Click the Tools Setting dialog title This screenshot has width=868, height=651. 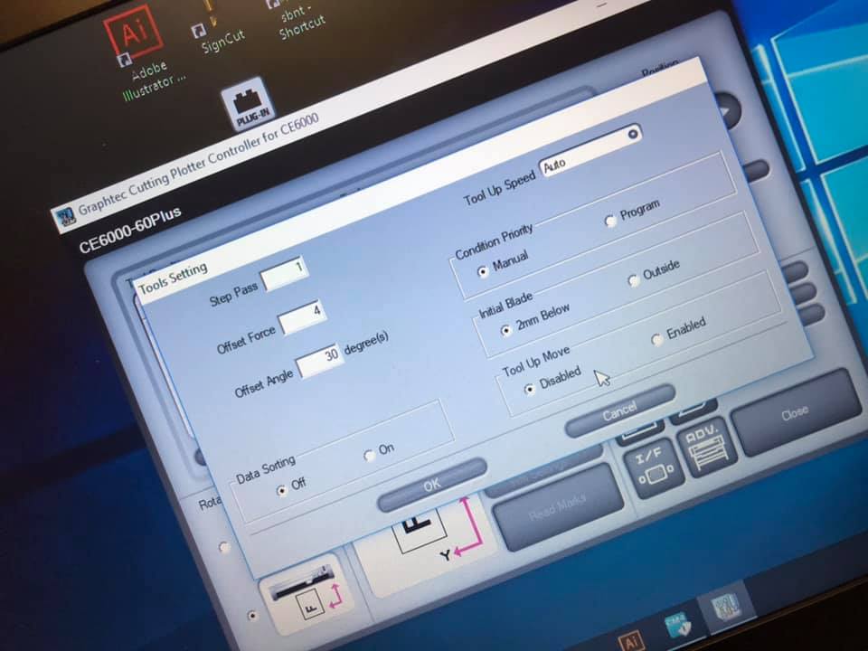tap(174, 279)
